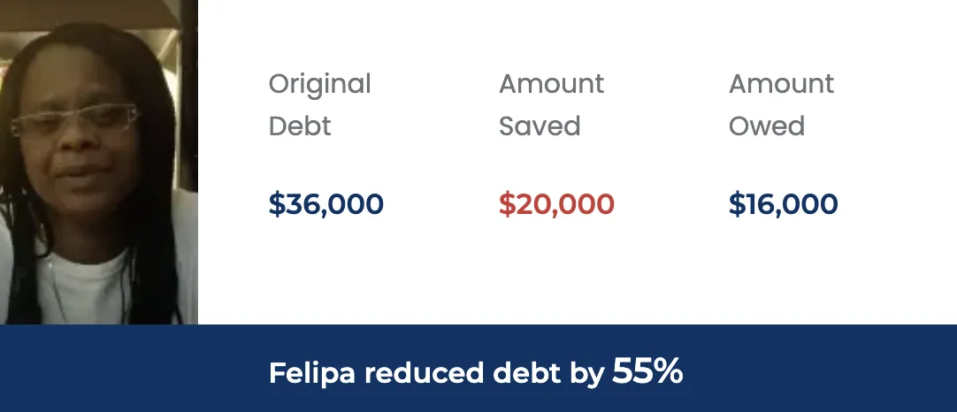Image resolution: width=957 pixels, height=412 pixels.
Task: Click the eyeglasses on the woman's face
Action: tap(74, 119)
